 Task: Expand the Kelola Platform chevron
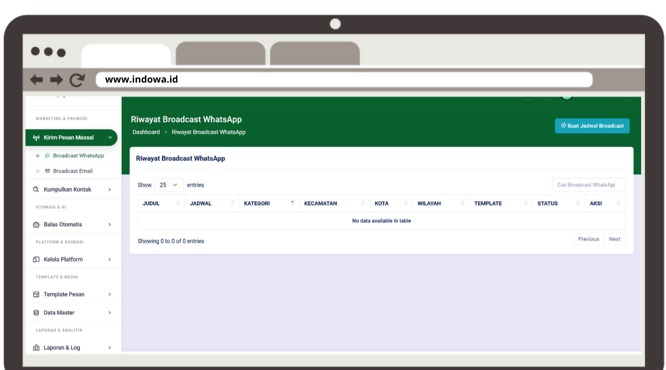110,259
